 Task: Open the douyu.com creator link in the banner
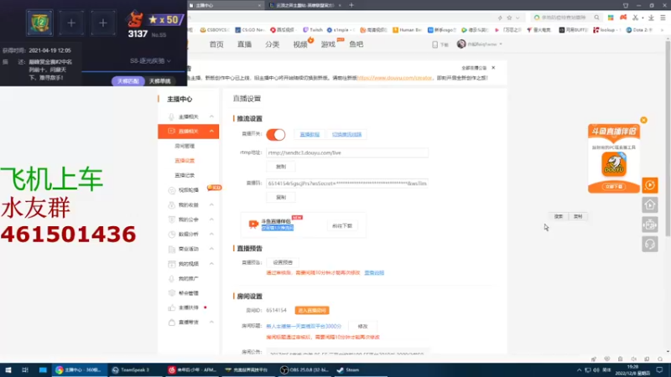(394, 78)
